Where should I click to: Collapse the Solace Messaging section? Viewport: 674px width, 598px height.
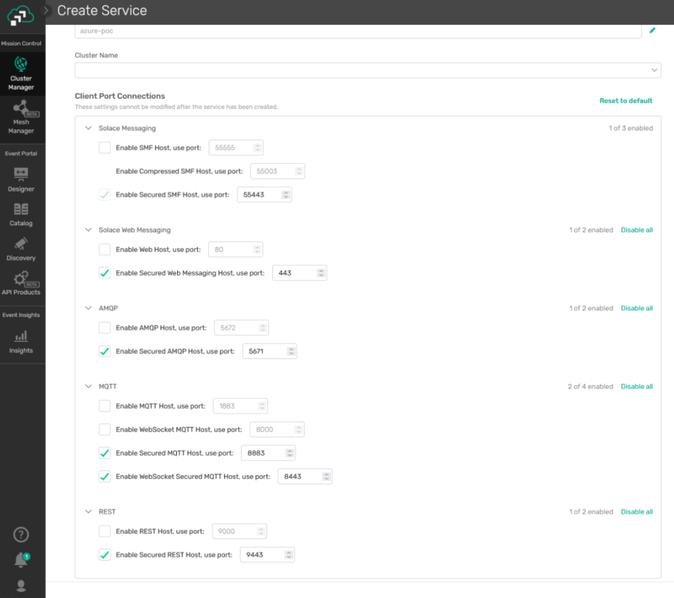[88, 128]
